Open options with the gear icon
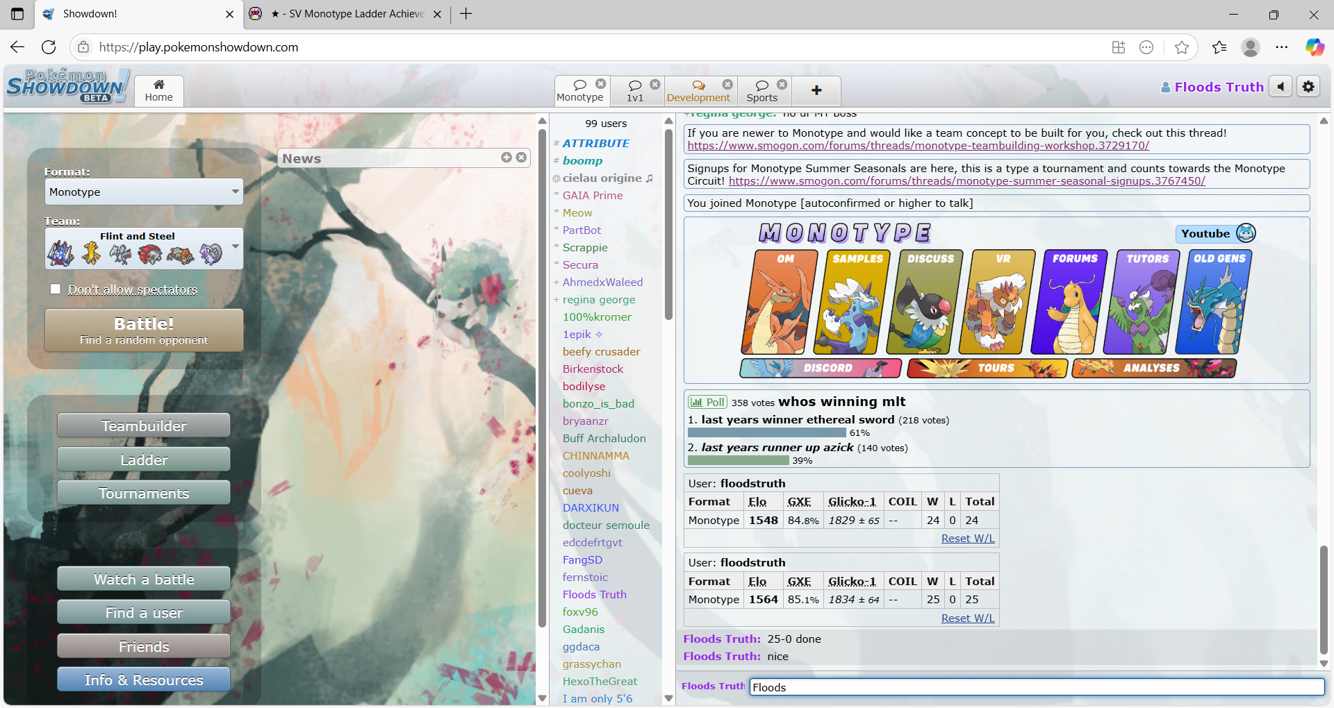The height and width of the screenshot is (708, 1334). click(1308, 87)
